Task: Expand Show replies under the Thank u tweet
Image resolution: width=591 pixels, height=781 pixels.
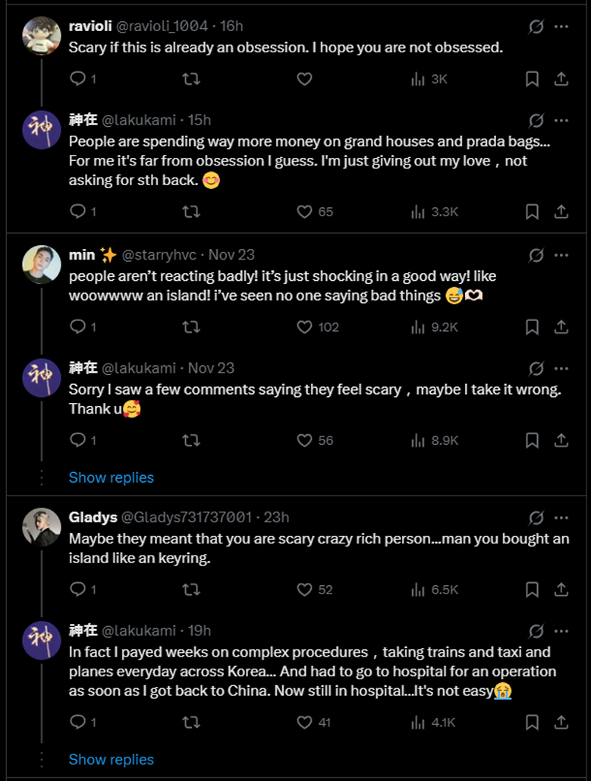Action: [112, 477]
